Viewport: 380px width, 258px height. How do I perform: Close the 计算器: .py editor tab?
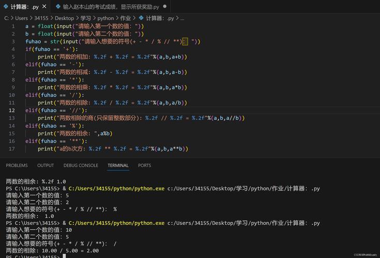pyautogui.click(x=44, y=7)
